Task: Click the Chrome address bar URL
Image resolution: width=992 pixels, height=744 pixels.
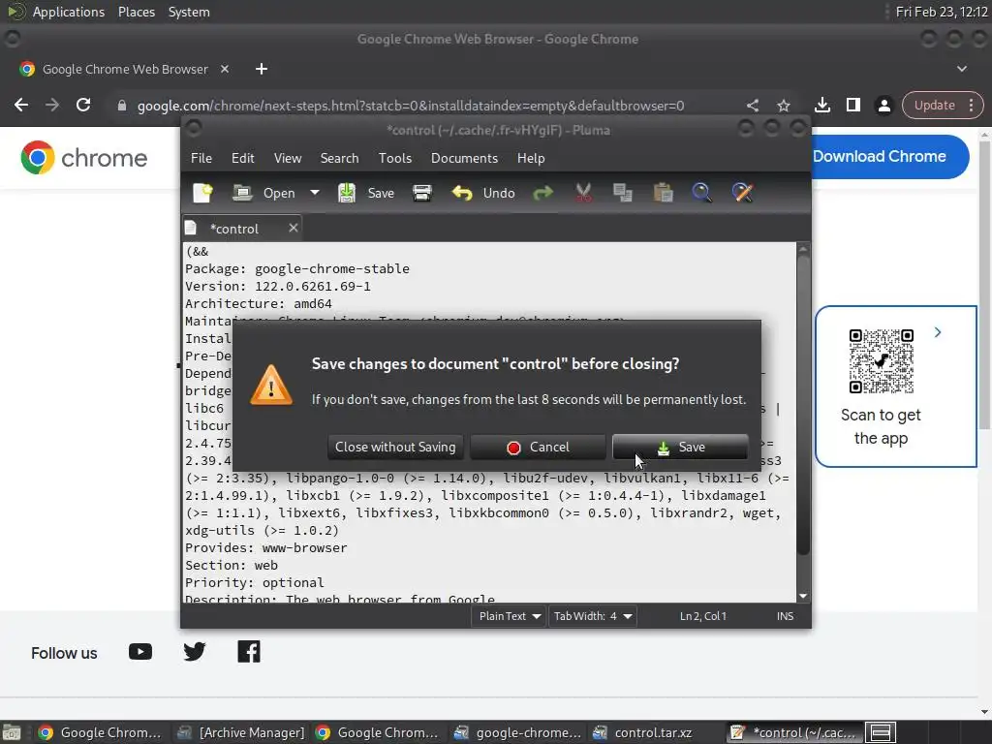Action: tap(411, 106)
